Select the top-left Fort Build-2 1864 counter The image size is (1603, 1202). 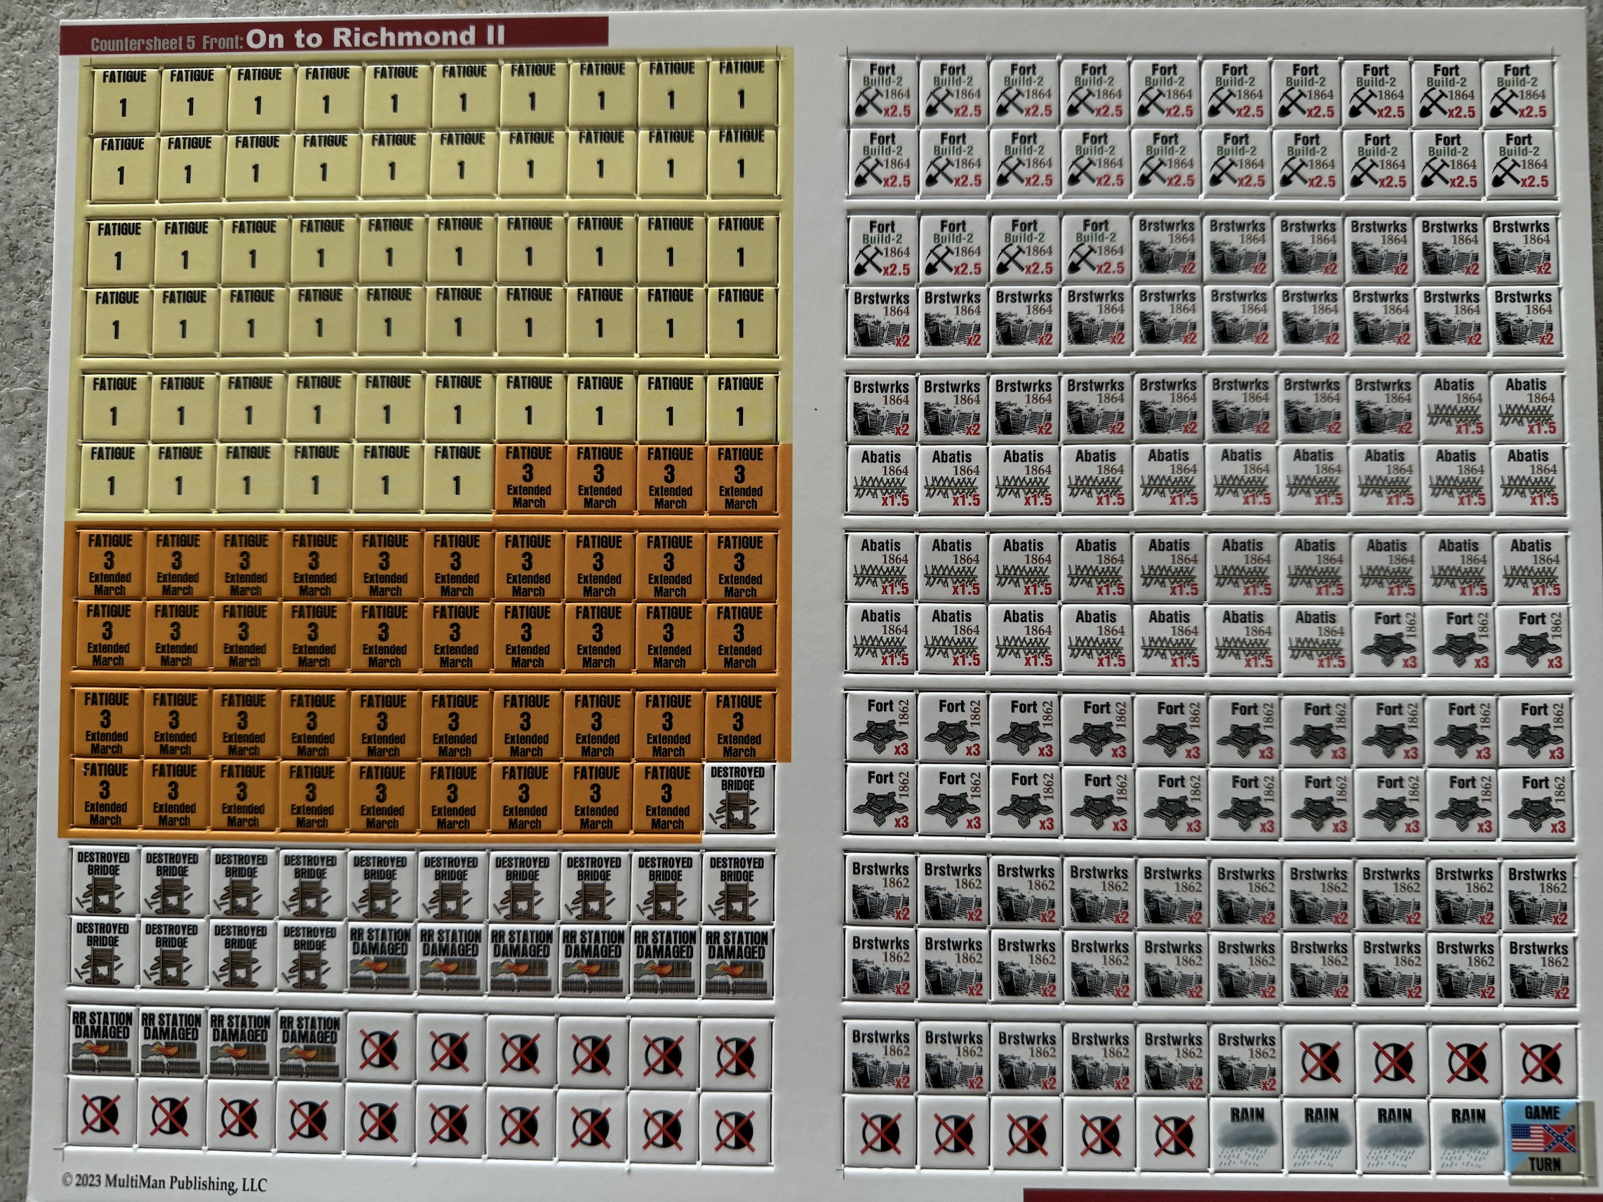881,91
